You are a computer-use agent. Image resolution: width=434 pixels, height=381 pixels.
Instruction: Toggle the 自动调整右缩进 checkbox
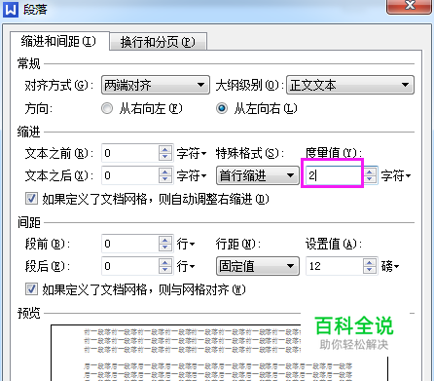point(31,198)
